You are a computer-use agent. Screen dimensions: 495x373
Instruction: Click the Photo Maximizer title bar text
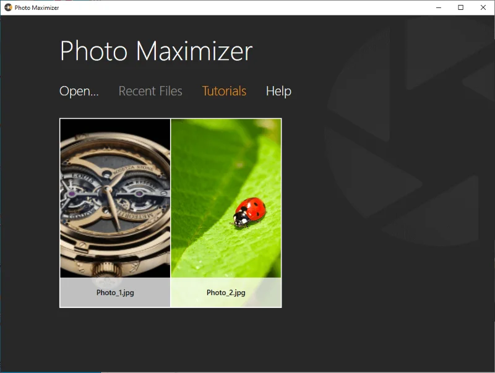37,7
